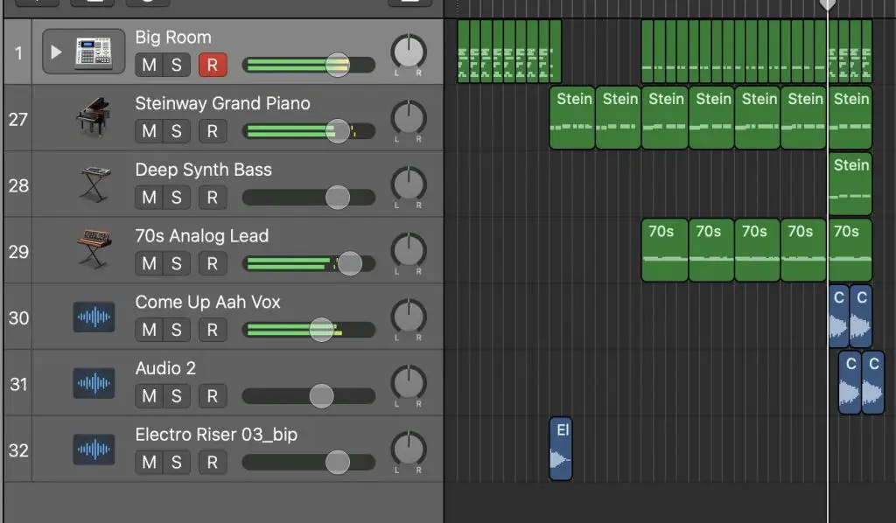896x523 pixels.
Task: Solo the Audio 2 track
Action: coord(177,396)
